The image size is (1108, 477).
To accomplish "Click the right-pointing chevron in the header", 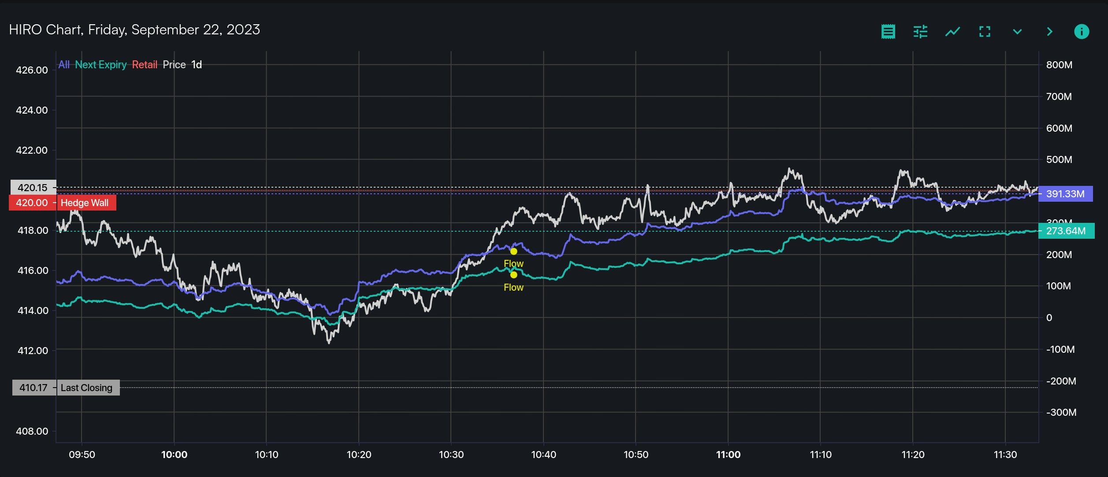I will (x=1049, y=32).
